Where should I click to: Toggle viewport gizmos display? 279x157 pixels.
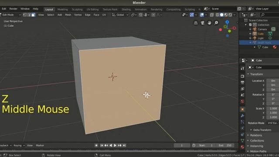(x=192, y=15)
